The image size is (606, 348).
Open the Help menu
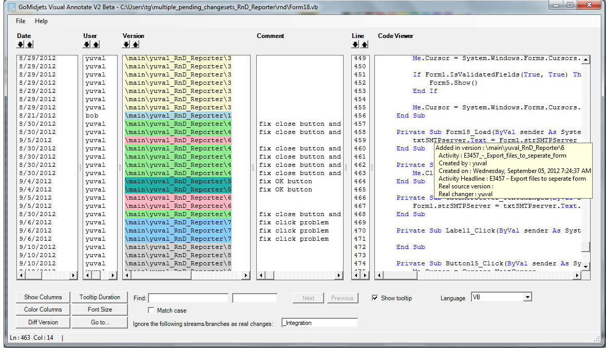pos(41,21)
